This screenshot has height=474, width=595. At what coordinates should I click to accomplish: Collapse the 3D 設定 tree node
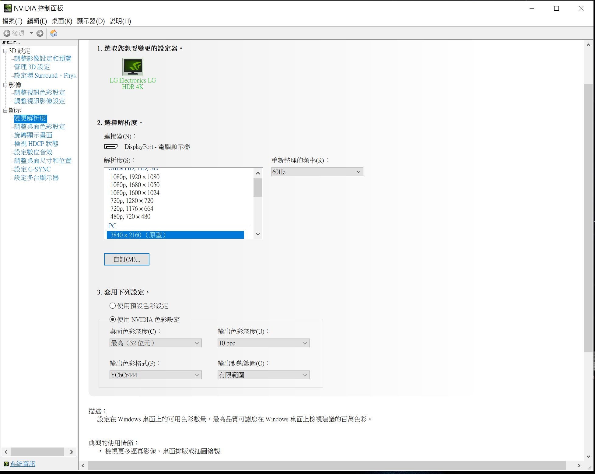point(5,51)
